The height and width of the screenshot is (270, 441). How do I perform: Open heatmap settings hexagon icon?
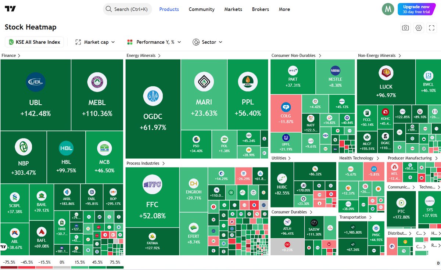419,28
